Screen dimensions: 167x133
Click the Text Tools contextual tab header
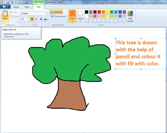click(39, 2)
